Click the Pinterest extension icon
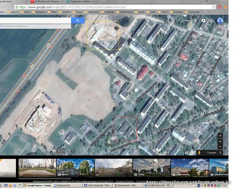237x189 pixels. coord(220,7)
